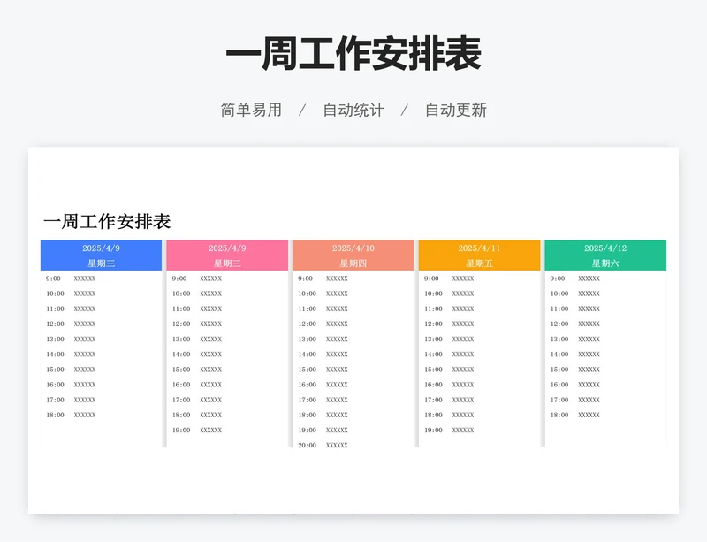
Task: Click the bold banner heading 一周工作安排表
Action: [353, 54]
